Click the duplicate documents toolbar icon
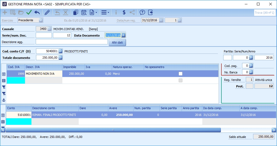277x146 pixels. coord(75,12)
